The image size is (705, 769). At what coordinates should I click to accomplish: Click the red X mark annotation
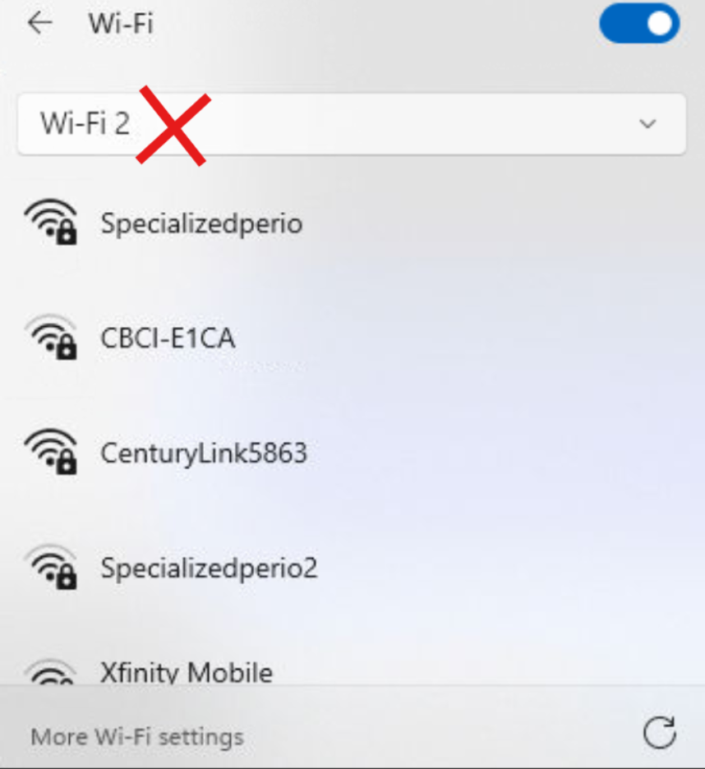173,126
